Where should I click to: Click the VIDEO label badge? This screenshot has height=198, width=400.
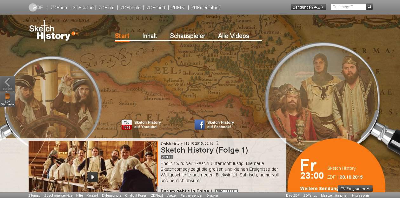coord(167,157)
